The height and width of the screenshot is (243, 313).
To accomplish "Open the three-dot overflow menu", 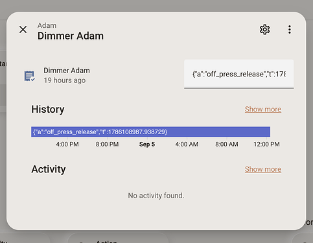I will coord(290,30).
